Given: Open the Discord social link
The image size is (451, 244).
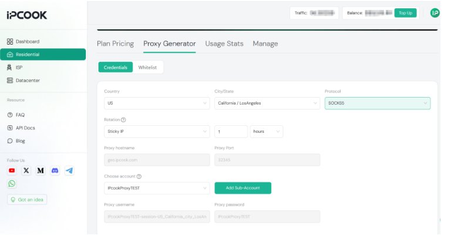Looking at the screenshot, I should pyautogui.click(x=55, y=171).
